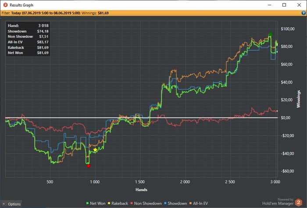Open the help icon in the filter bar

click(303, 13)
